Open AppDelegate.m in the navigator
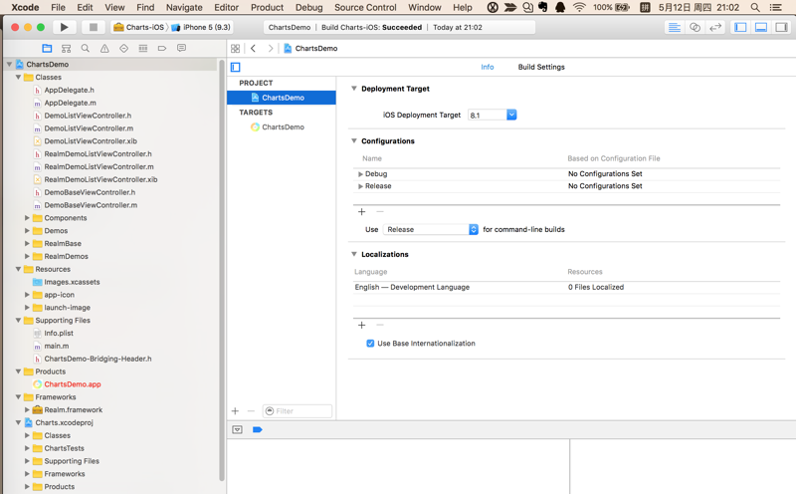Image resolution: width=796 pixels, height=494 pixels. click(70, 103)
